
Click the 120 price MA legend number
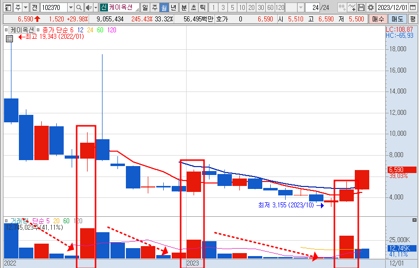point(111,30)
